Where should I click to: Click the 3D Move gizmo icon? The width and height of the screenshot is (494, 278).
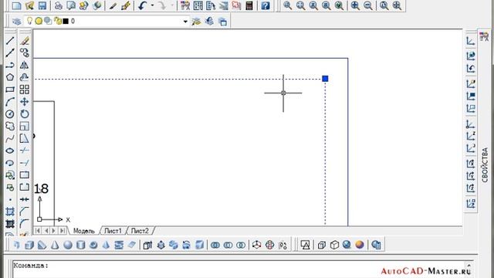pos(256,245)
